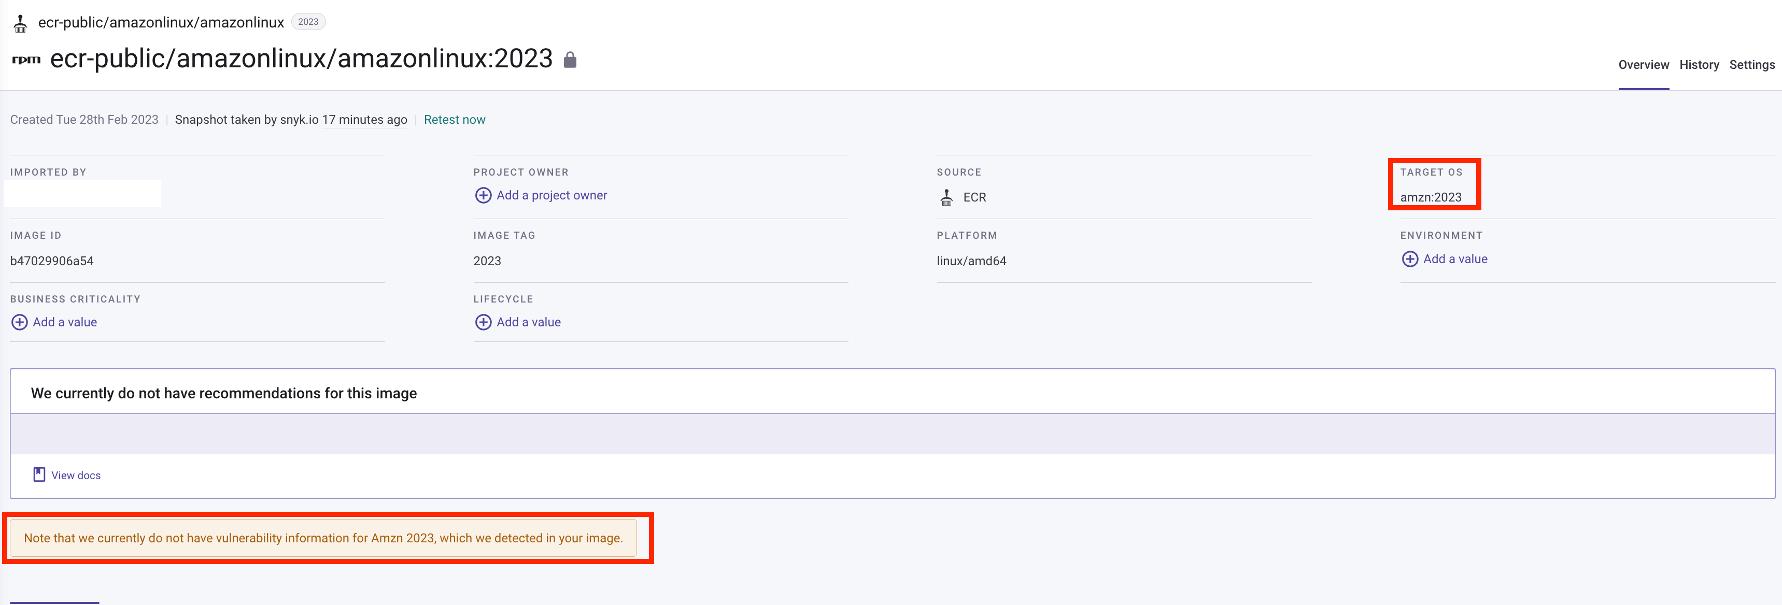Add a value for Lifecycle
The width and height of the screenshot is (1782, 605).
(x=529, y=322)
